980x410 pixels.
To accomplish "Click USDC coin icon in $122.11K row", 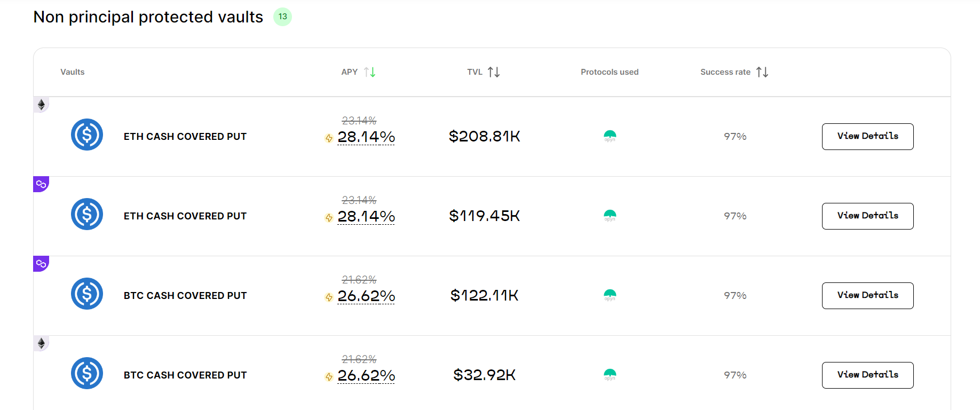I will (87, 294).
